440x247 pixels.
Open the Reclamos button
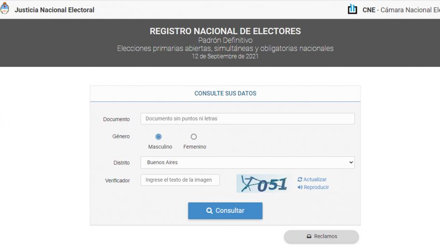point(321,237)
